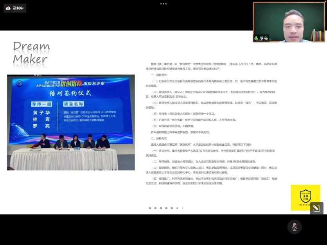Click the last pagination dot
327x245 pixels.
point(182,209)
